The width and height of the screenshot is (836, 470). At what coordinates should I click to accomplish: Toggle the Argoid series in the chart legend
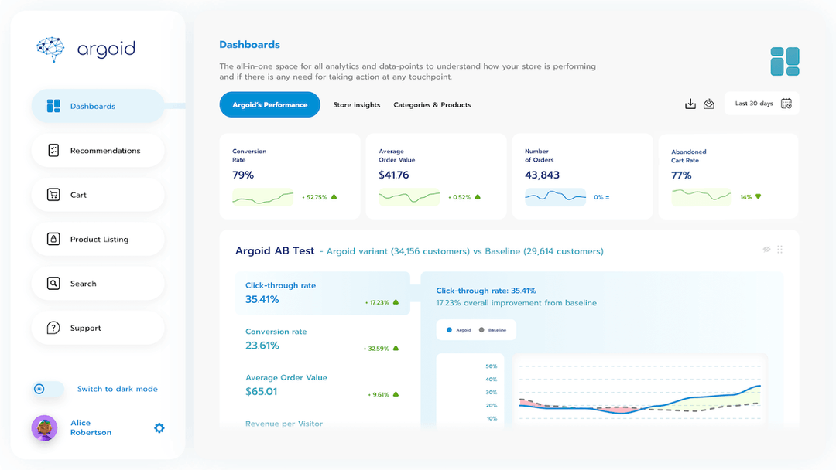pos(457,329)
